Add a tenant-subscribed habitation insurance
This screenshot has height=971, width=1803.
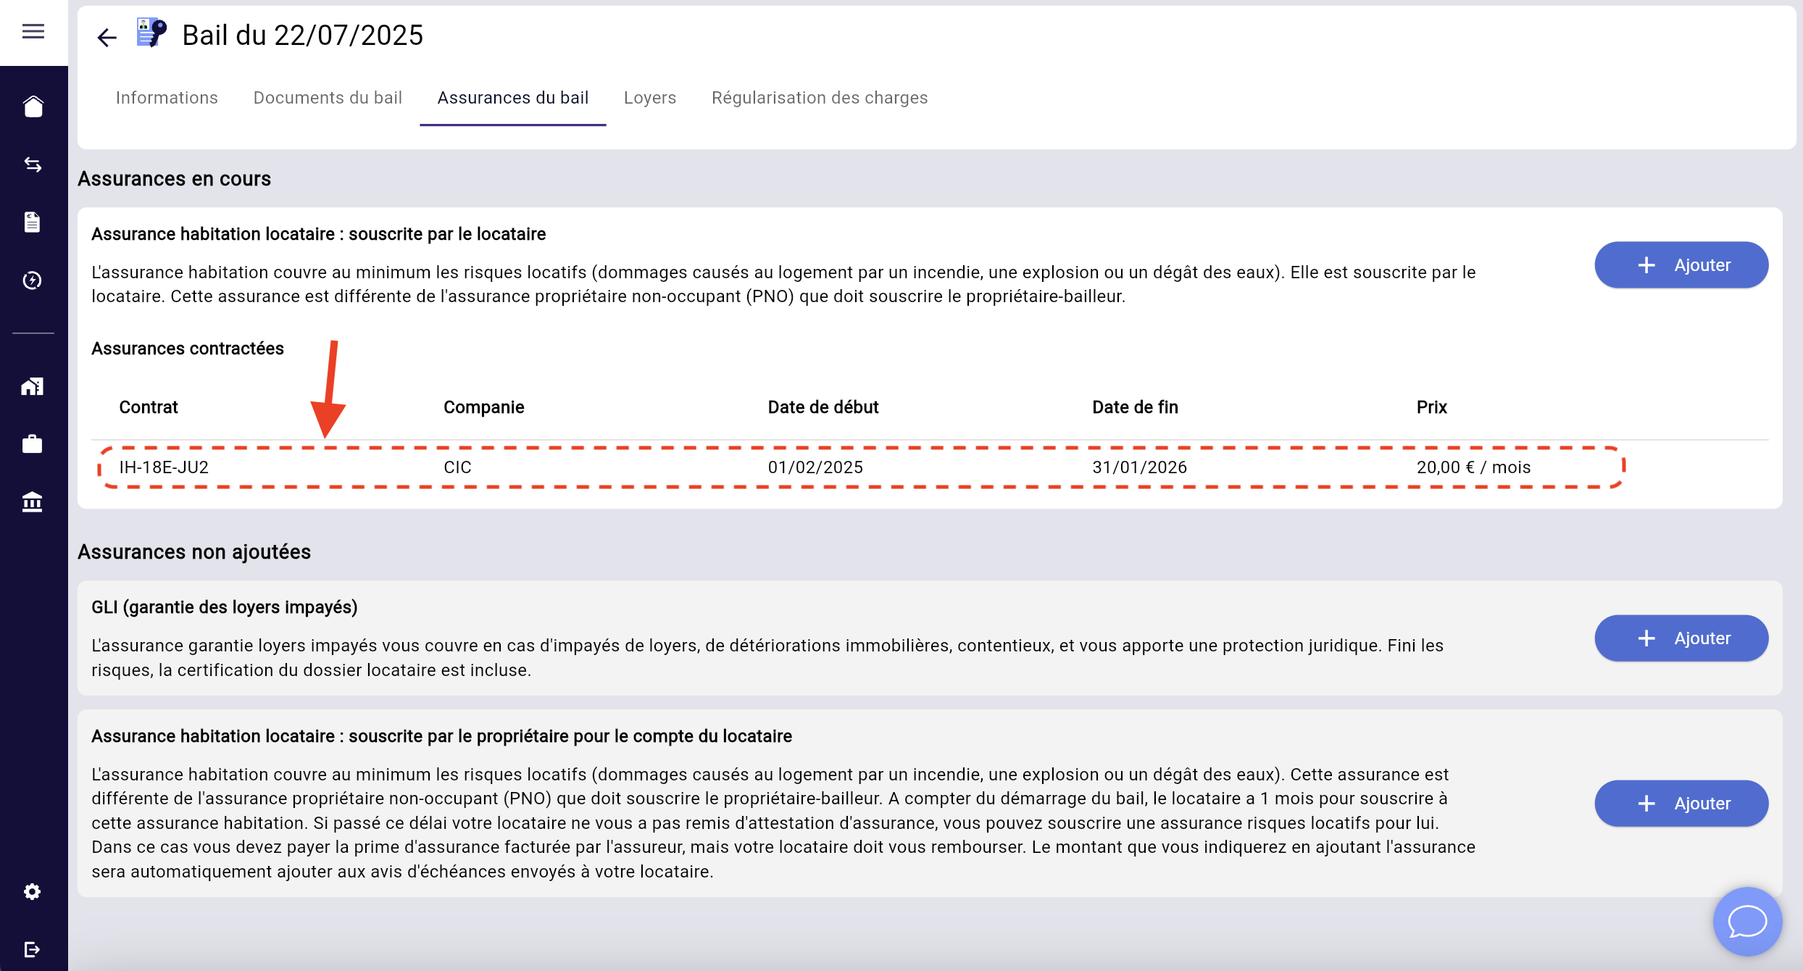coord(1681,265)
